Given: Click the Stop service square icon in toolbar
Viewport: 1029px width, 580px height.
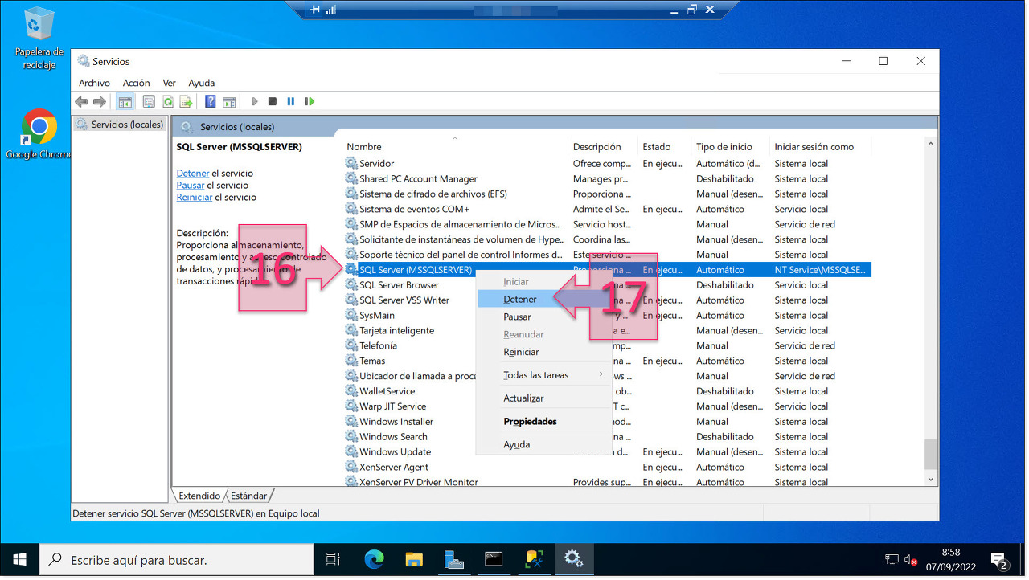Looking at the screenshot, I should [273, 102].
